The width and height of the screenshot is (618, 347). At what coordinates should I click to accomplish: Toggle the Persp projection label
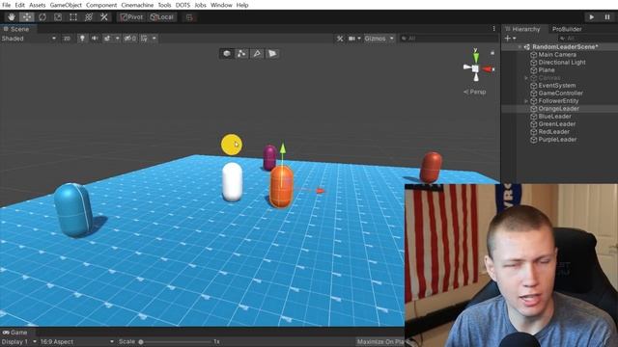(x=474, y=92)
